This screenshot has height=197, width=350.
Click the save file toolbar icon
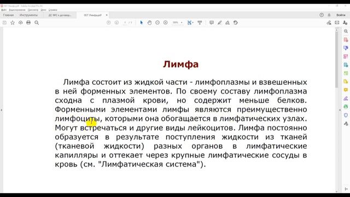point(4,22)
